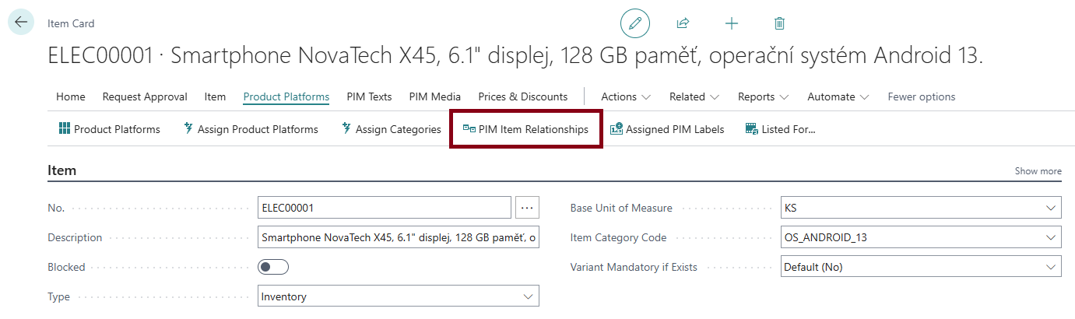Expand the Related menu

click(x=694, y=97)
